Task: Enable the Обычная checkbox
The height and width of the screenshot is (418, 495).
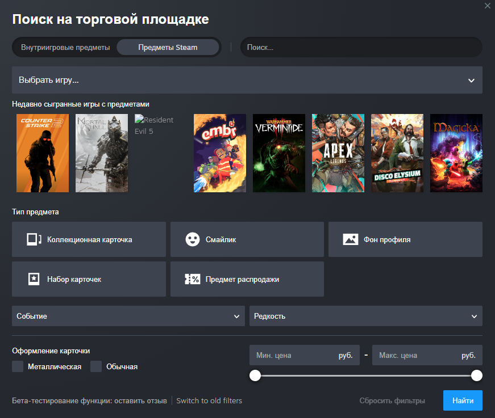Action: tap(96, 366)
